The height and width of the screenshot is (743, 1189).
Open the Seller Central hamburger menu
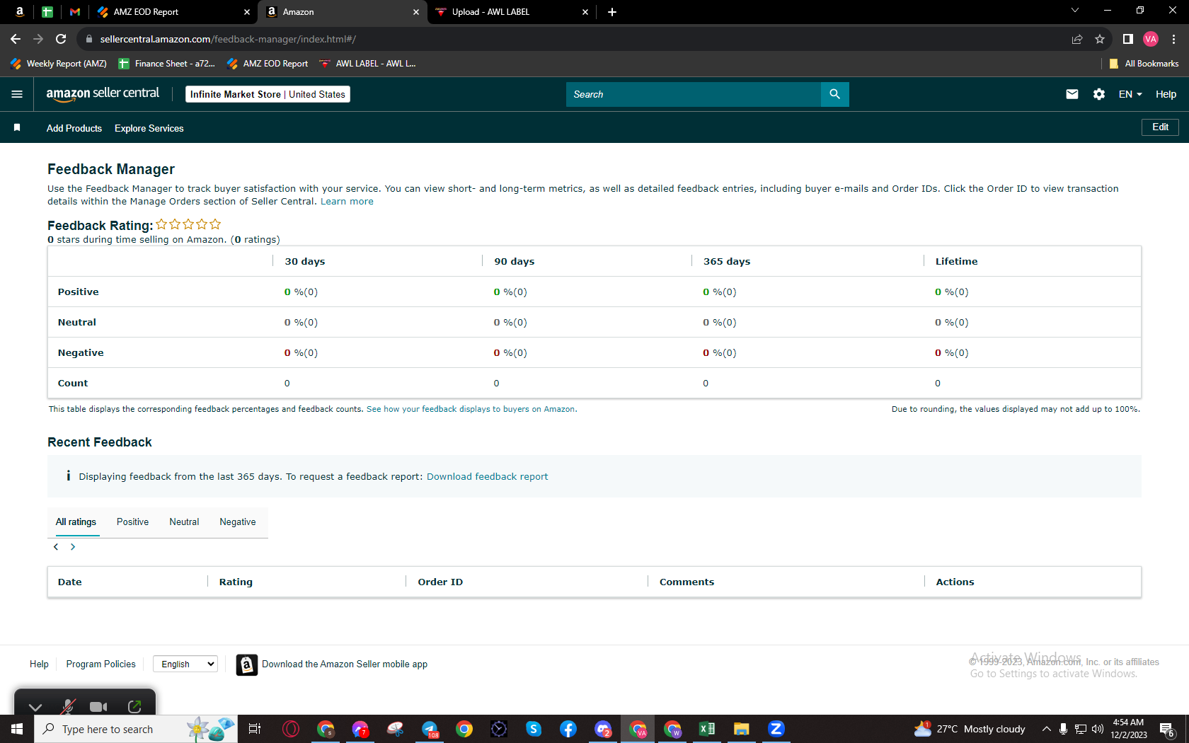pos(17,94)
